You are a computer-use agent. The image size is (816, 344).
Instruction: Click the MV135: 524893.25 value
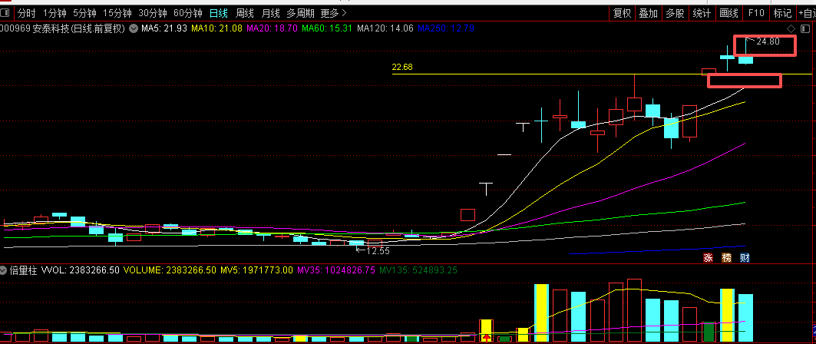[418, 270]
